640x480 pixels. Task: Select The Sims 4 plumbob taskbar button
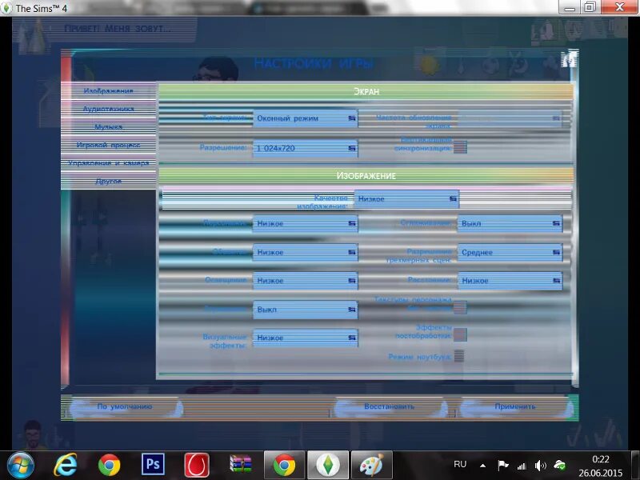pos(328,465)
